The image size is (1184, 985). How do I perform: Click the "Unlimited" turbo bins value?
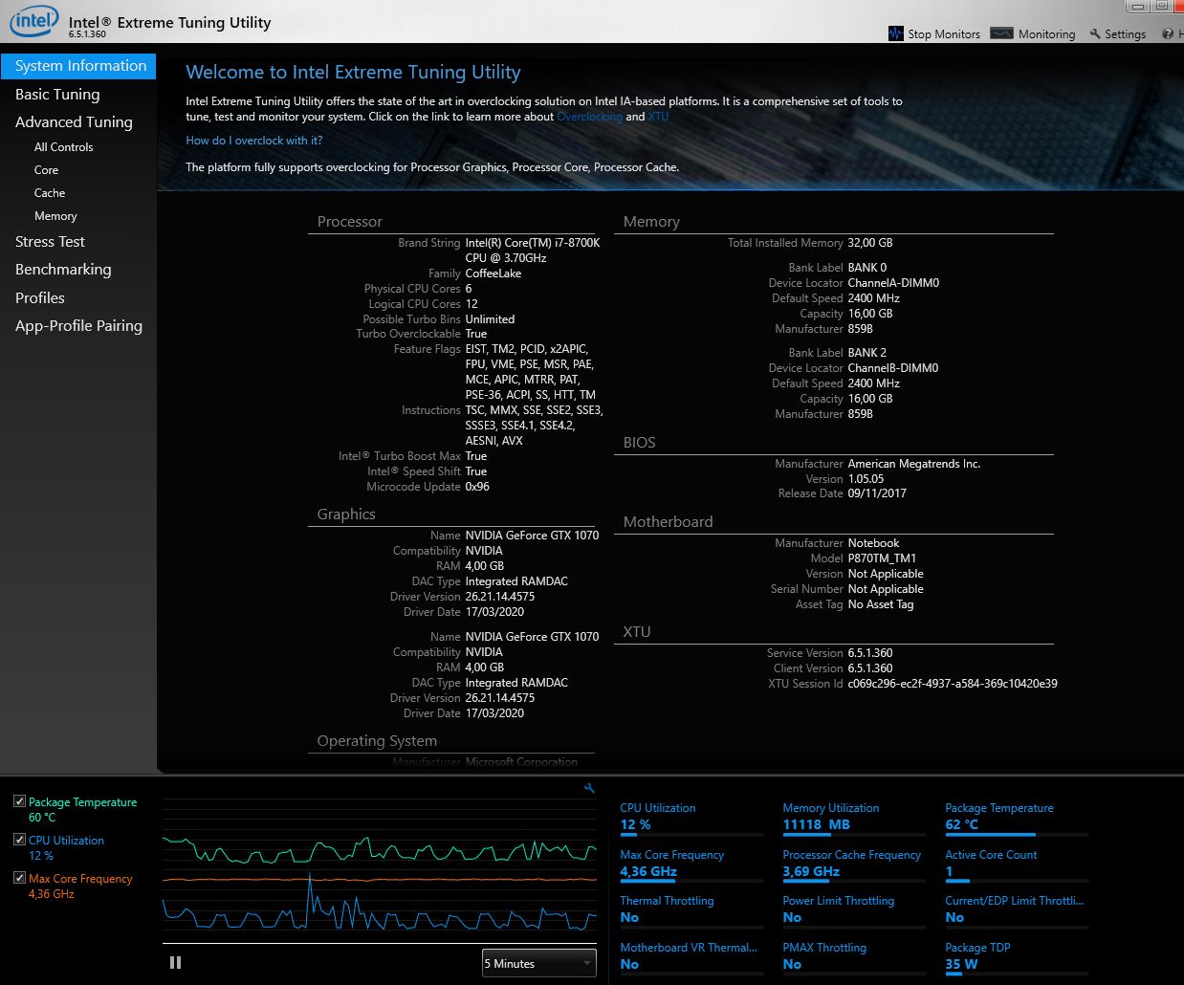point(491,319)
